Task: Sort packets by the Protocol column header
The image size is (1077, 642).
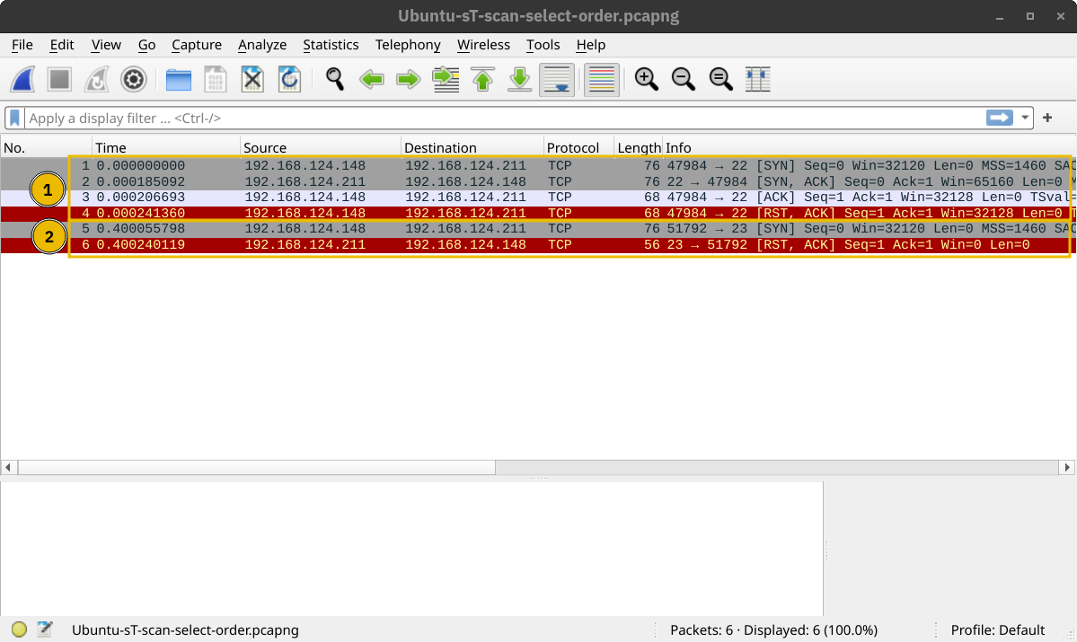Action: coord(573,147)
